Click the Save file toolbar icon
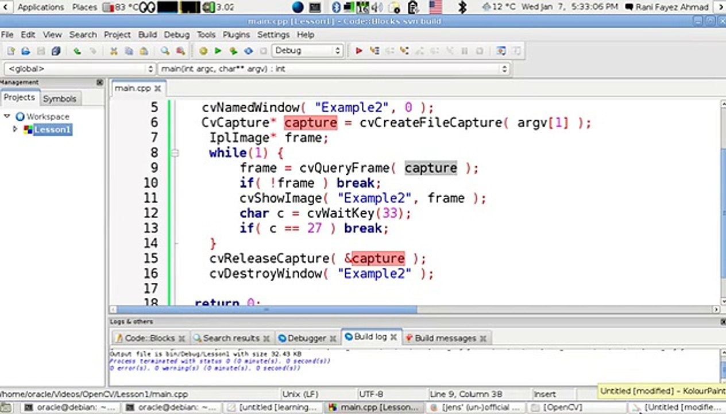 click(x=41, y=51)
